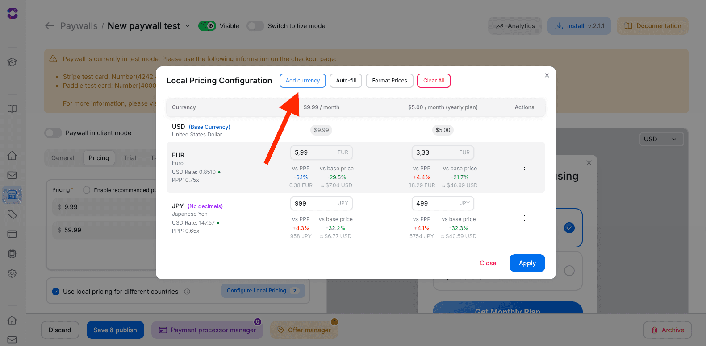The height and width of the screenshot is (346, 706).
Task: Open the JPY row three-dot menu
Action: tap(524, 218)
